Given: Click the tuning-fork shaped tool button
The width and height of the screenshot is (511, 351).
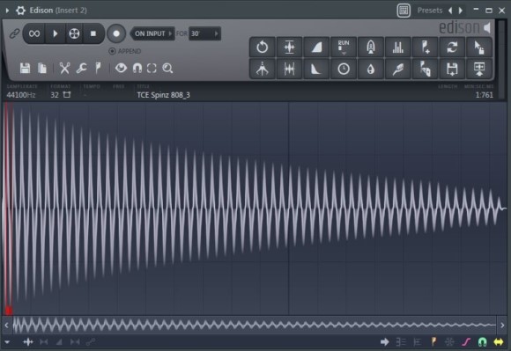Looking at the screenshot, I should (x=262, y=69).
